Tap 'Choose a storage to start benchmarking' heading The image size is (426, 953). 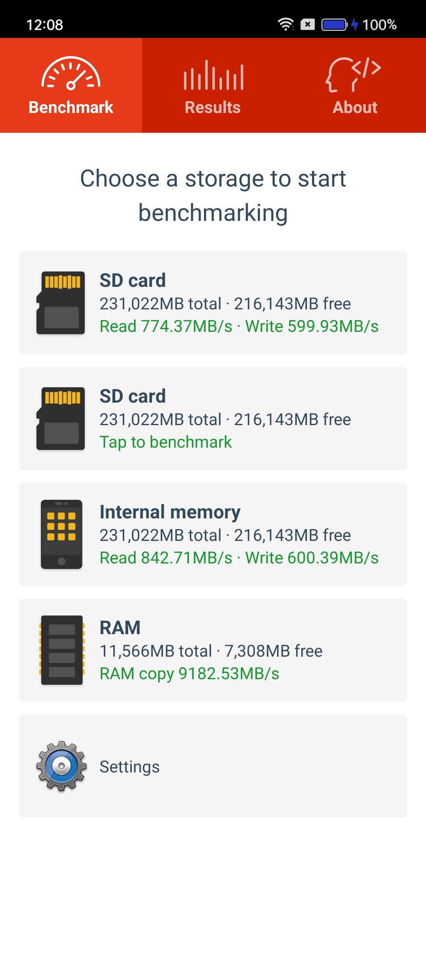click(x=213, y=196)
